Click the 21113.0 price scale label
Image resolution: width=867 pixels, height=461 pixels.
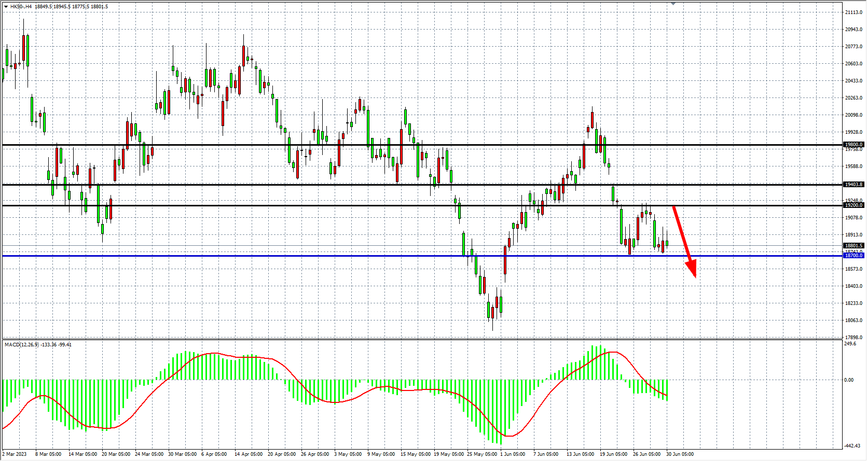[854, 12]
